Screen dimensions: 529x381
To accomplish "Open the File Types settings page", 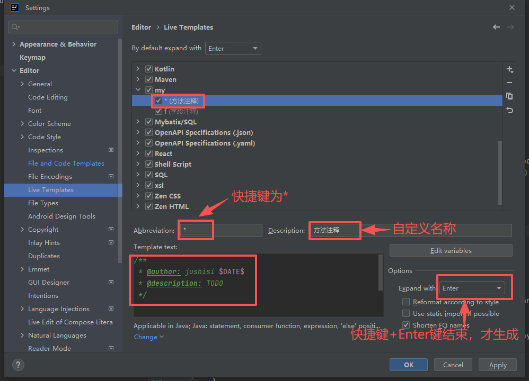I will click(x=43, y=203).
